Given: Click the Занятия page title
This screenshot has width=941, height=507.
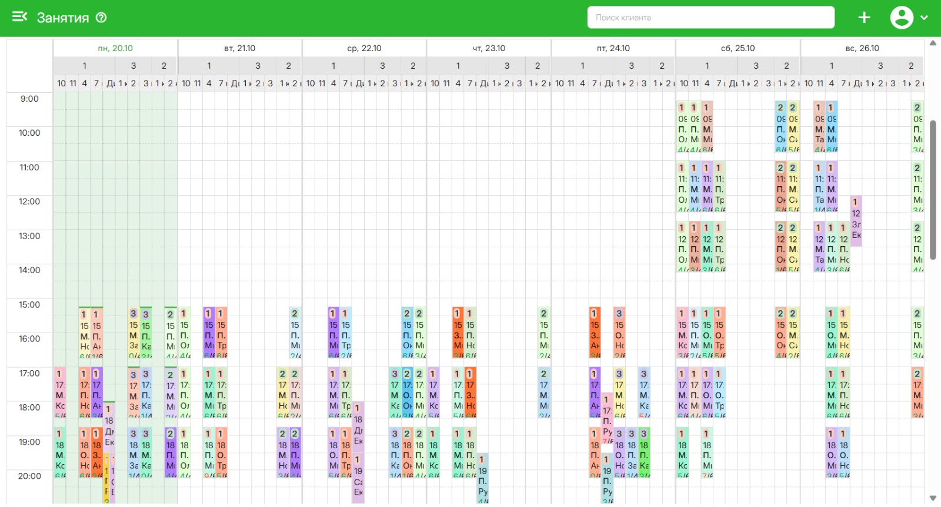Looking at the screenshot, I should coord(63,18).
